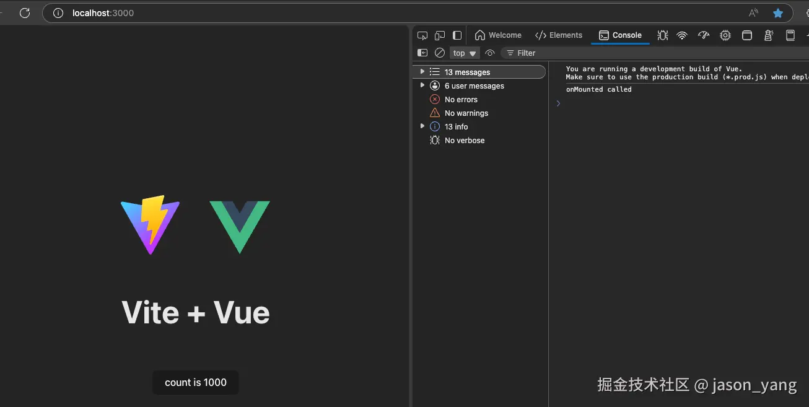Viewport: 809px width, 407px height.
Task: Open the top context dropdown
Action: (465, 53)
